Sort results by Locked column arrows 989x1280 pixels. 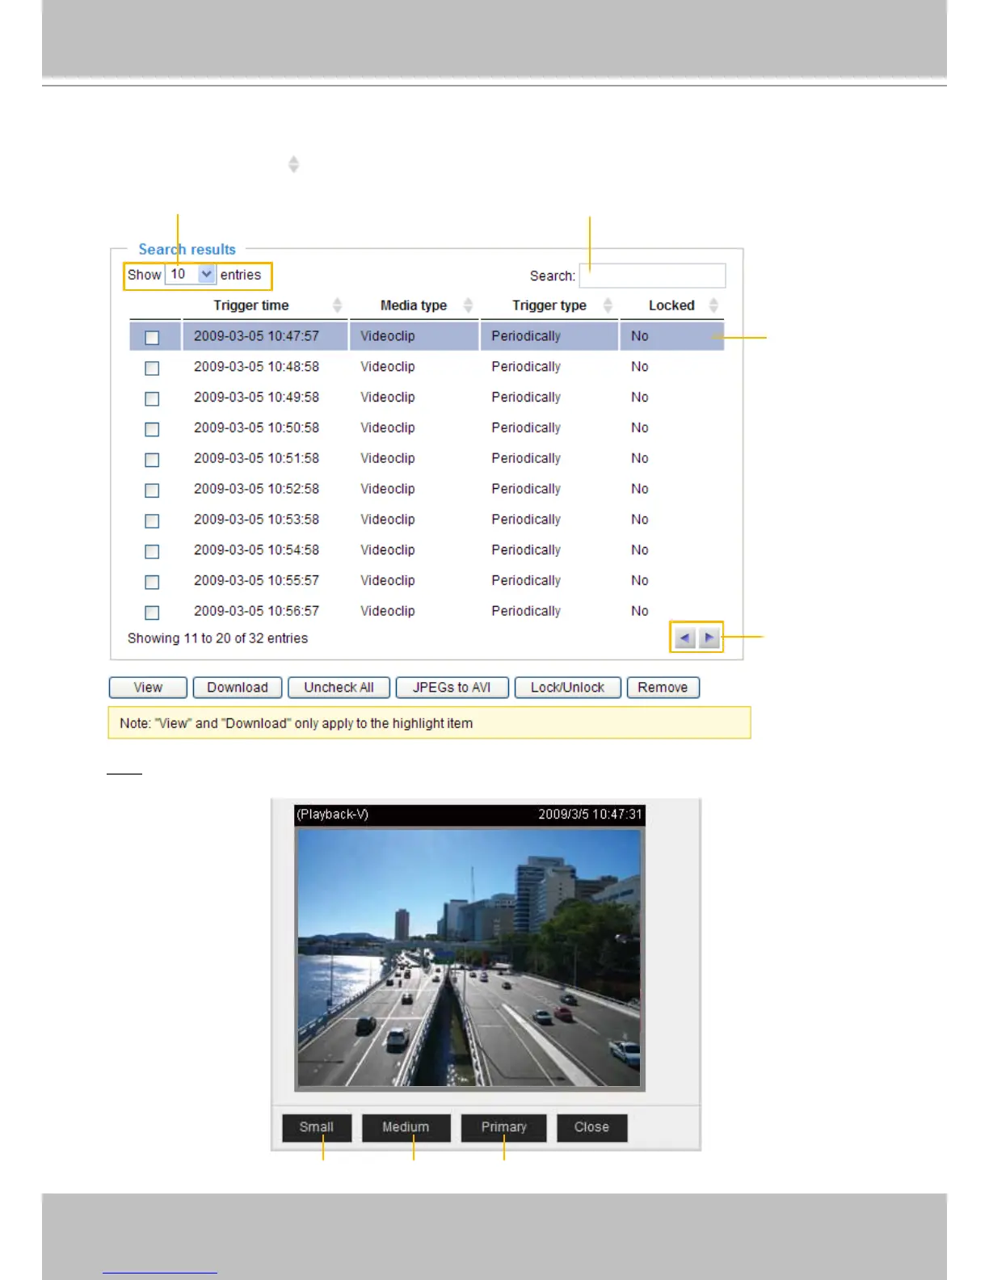pos(713,305)
